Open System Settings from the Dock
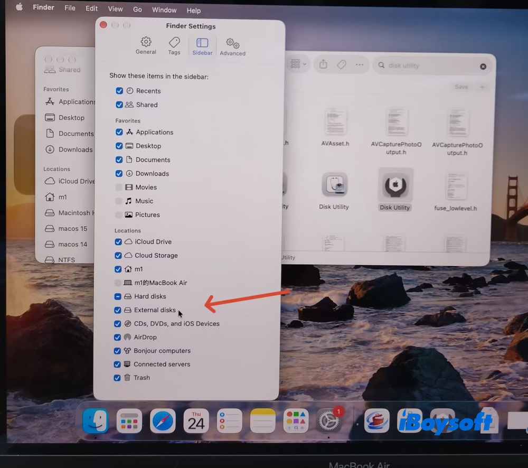528x468 pixels. coord(329,421)
